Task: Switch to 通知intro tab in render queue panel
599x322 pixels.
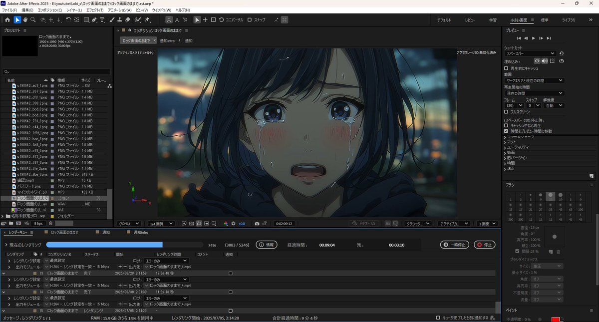Action: (140, 233)
